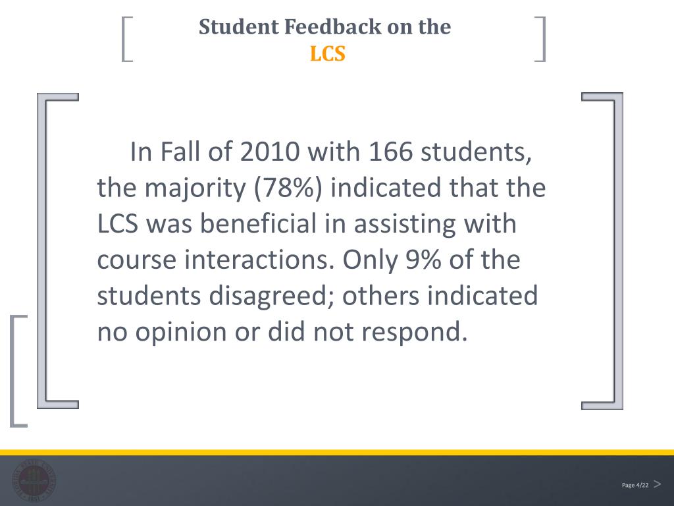Click 'no opinion or did not respond' line
The height and width of the screenshot is (506, 674).
click(282, 332)
